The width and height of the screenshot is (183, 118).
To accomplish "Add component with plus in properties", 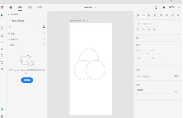I will pyautogui.click(x=178, y=38).
